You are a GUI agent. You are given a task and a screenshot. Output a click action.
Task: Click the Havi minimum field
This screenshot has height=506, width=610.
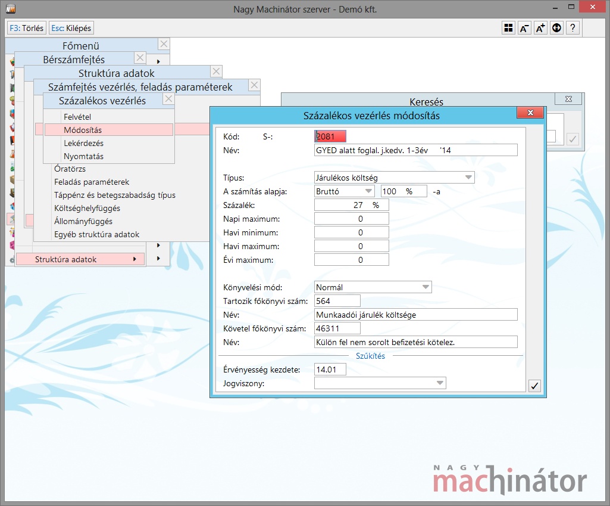pyautogui.click(x=351, y=232)
